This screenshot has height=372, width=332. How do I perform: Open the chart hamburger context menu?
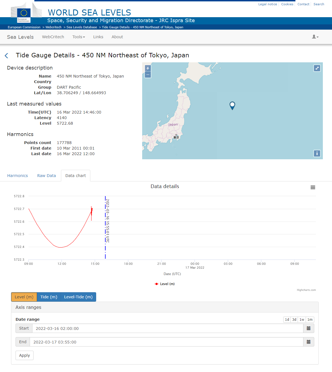[313, 188]
